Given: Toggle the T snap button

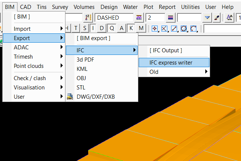Looking at the screenshot, I should [x=76, y=28].
